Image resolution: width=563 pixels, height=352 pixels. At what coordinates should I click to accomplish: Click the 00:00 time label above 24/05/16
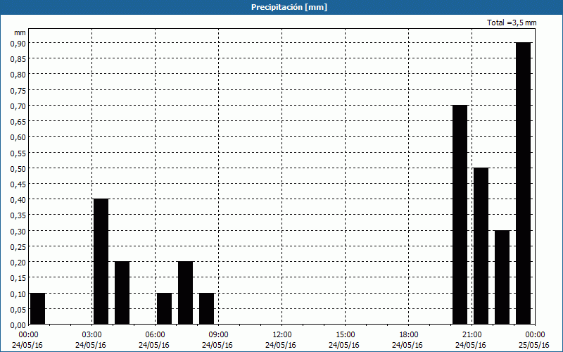[28, 335]
